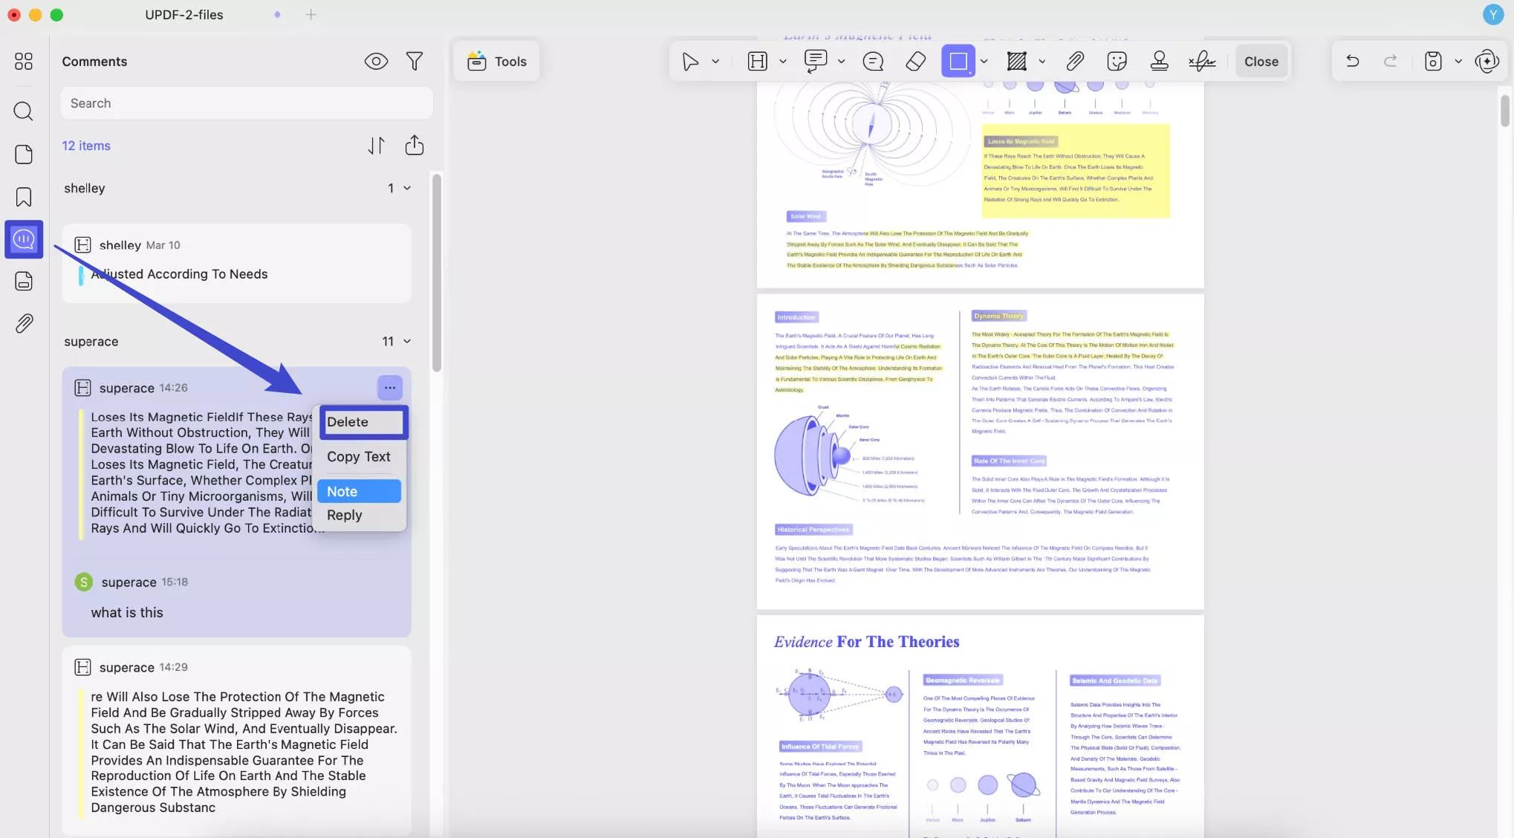Click the 'Dynamo Theory' heading in document
This screenshot has height=838, width=1514.
click(998, 316)
